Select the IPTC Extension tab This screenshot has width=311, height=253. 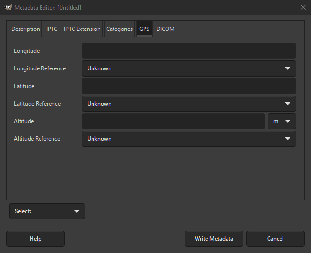[82, 29]
